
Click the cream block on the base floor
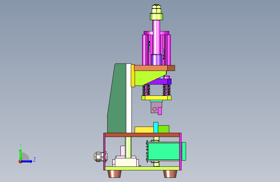[126, 162]
